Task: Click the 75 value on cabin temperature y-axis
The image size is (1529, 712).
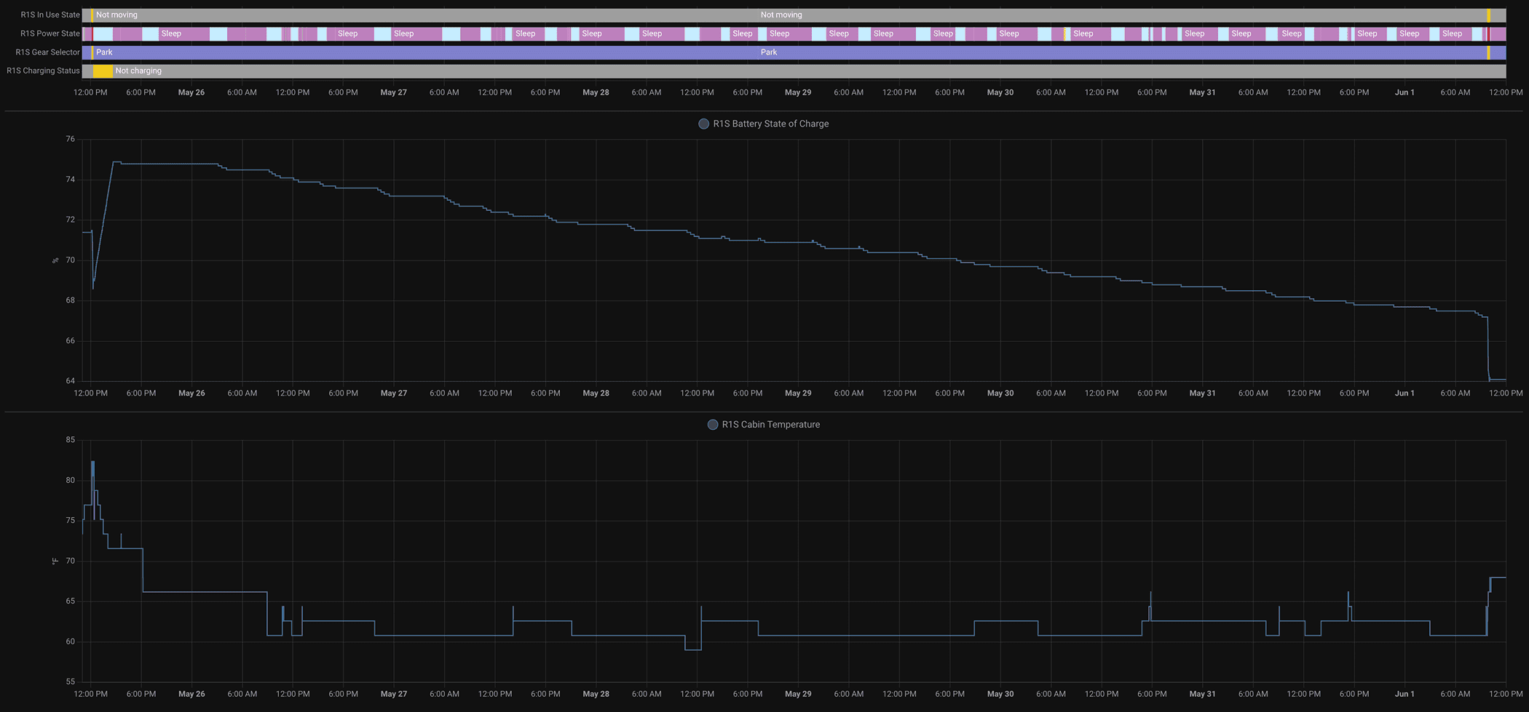Action: tap(70, 521)
